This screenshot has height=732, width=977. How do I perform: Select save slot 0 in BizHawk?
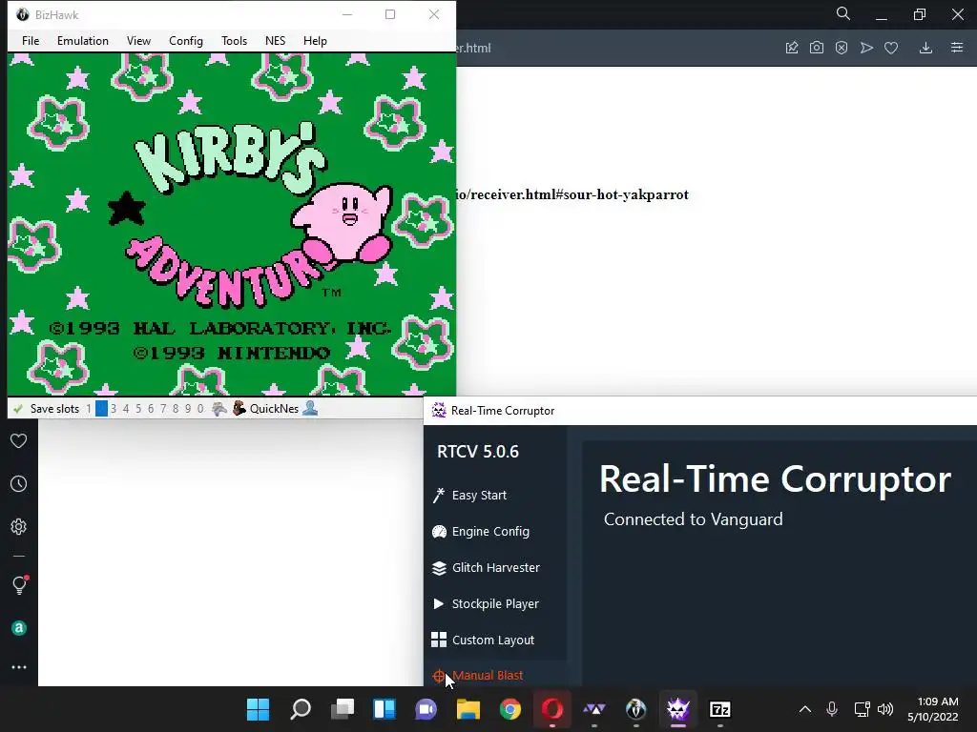coord(200,409)
